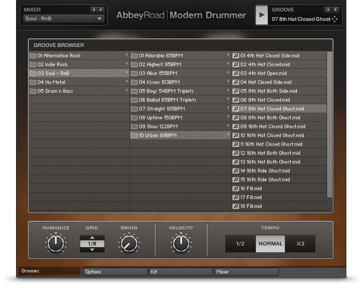
Task: Select 05 8th Hat Both Side.mid
Action: tap(279, 91)
